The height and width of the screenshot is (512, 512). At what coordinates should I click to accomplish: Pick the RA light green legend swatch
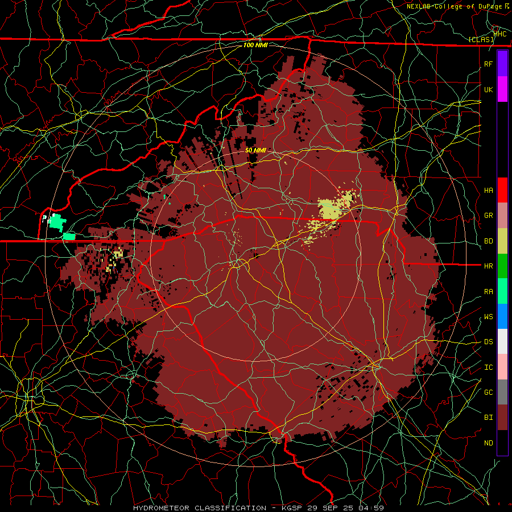502,291
